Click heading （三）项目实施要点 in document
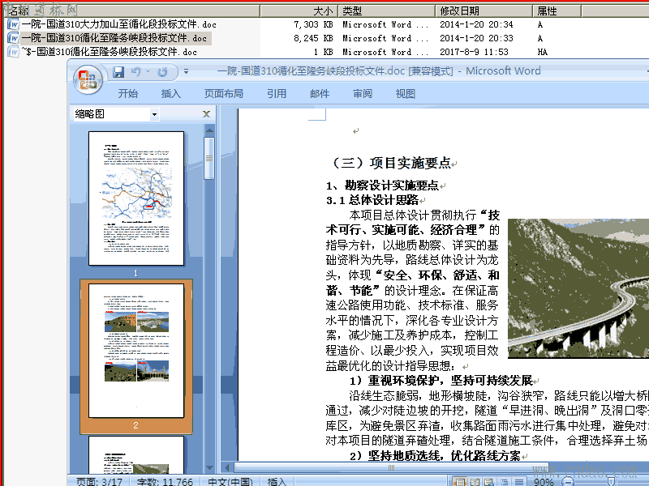 (392, 163)
